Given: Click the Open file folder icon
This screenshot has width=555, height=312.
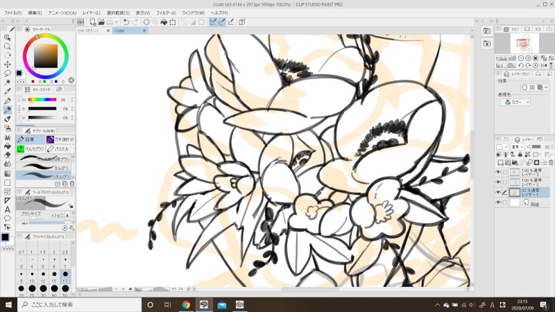Looking at the screenshot, I should point(101,22).
